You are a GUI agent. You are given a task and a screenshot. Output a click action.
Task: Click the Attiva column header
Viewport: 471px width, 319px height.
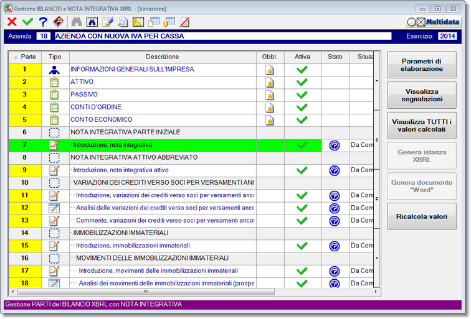[303, 57]
